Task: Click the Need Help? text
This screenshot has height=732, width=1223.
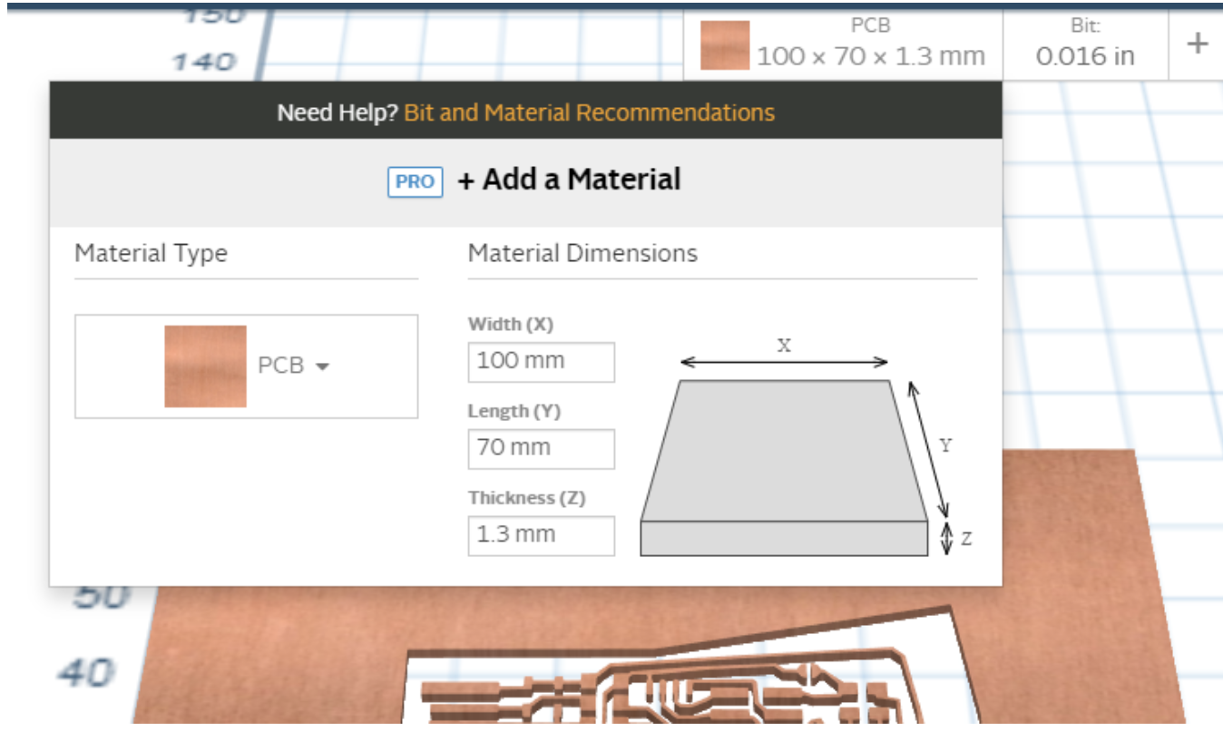Action: pyautogui.click(x=338, y=112)
